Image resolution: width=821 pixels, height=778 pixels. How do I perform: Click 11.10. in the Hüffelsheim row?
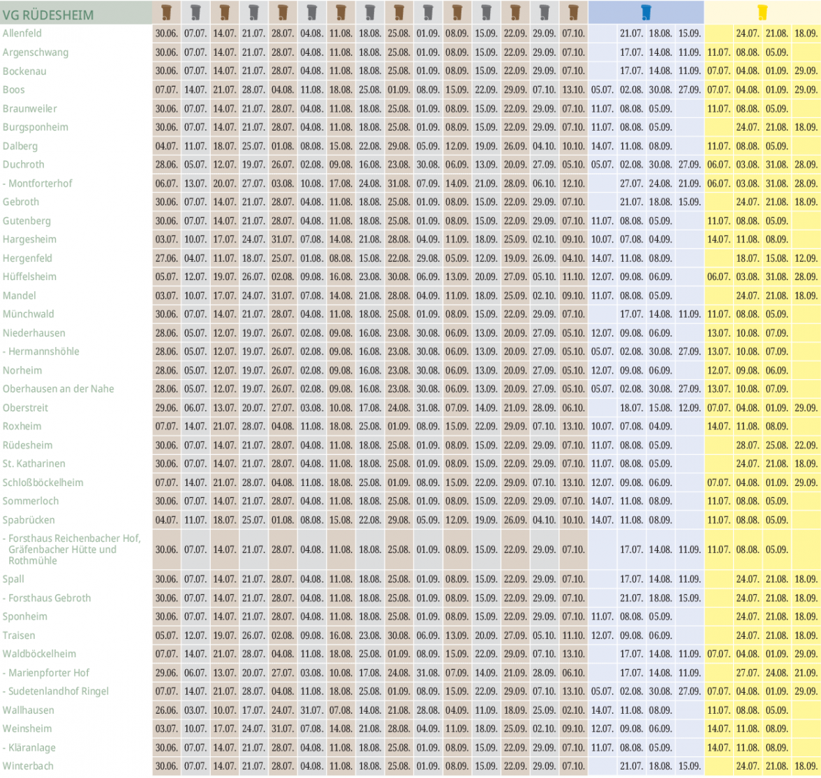coord(573,277)
